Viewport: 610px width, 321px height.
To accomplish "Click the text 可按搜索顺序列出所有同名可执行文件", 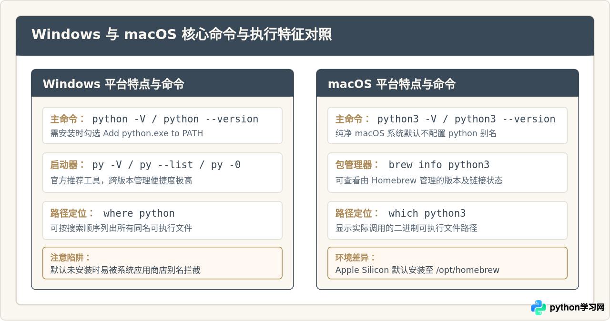I will [x=122, y=228].
